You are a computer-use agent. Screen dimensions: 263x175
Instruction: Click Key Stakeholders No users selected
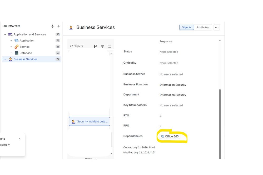(x=171, y=105)
